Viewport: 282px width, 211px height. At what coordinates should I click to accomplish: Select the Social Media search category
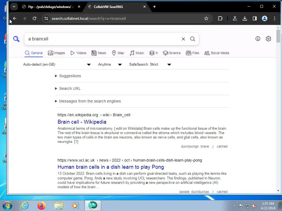(x=216, y=53)
